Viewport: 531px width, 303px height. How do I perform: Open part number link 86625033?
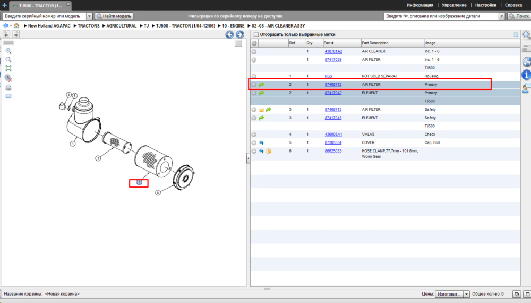point(333,151)
